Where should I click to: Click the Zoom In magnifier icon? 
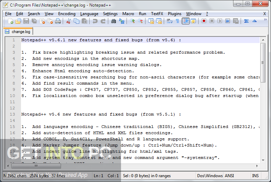pos(132,21)
